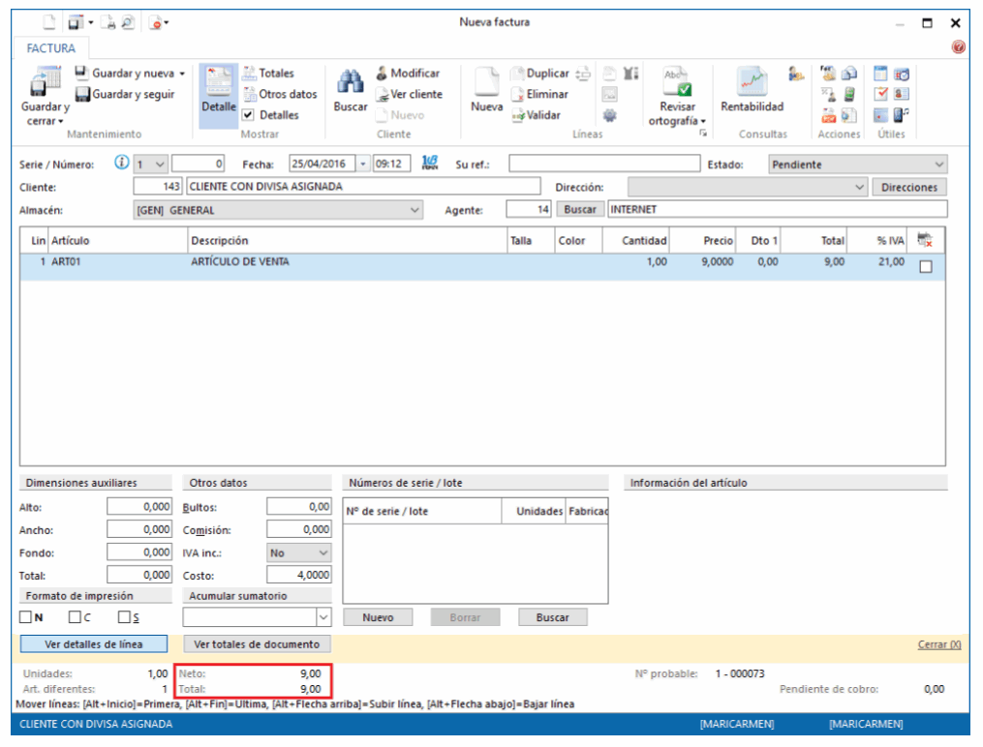Viewport: 983px width, 747px height.
Task: Click the Ver totales de documento button
Action: pyautogui.click(x=257, y=643)
